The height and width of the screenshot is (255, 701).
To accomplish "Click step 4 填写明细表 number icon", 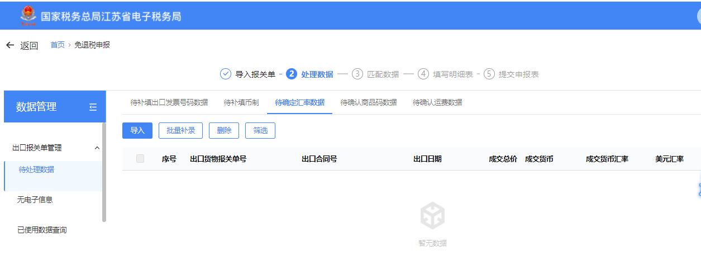I will click(x=423, y=74).
